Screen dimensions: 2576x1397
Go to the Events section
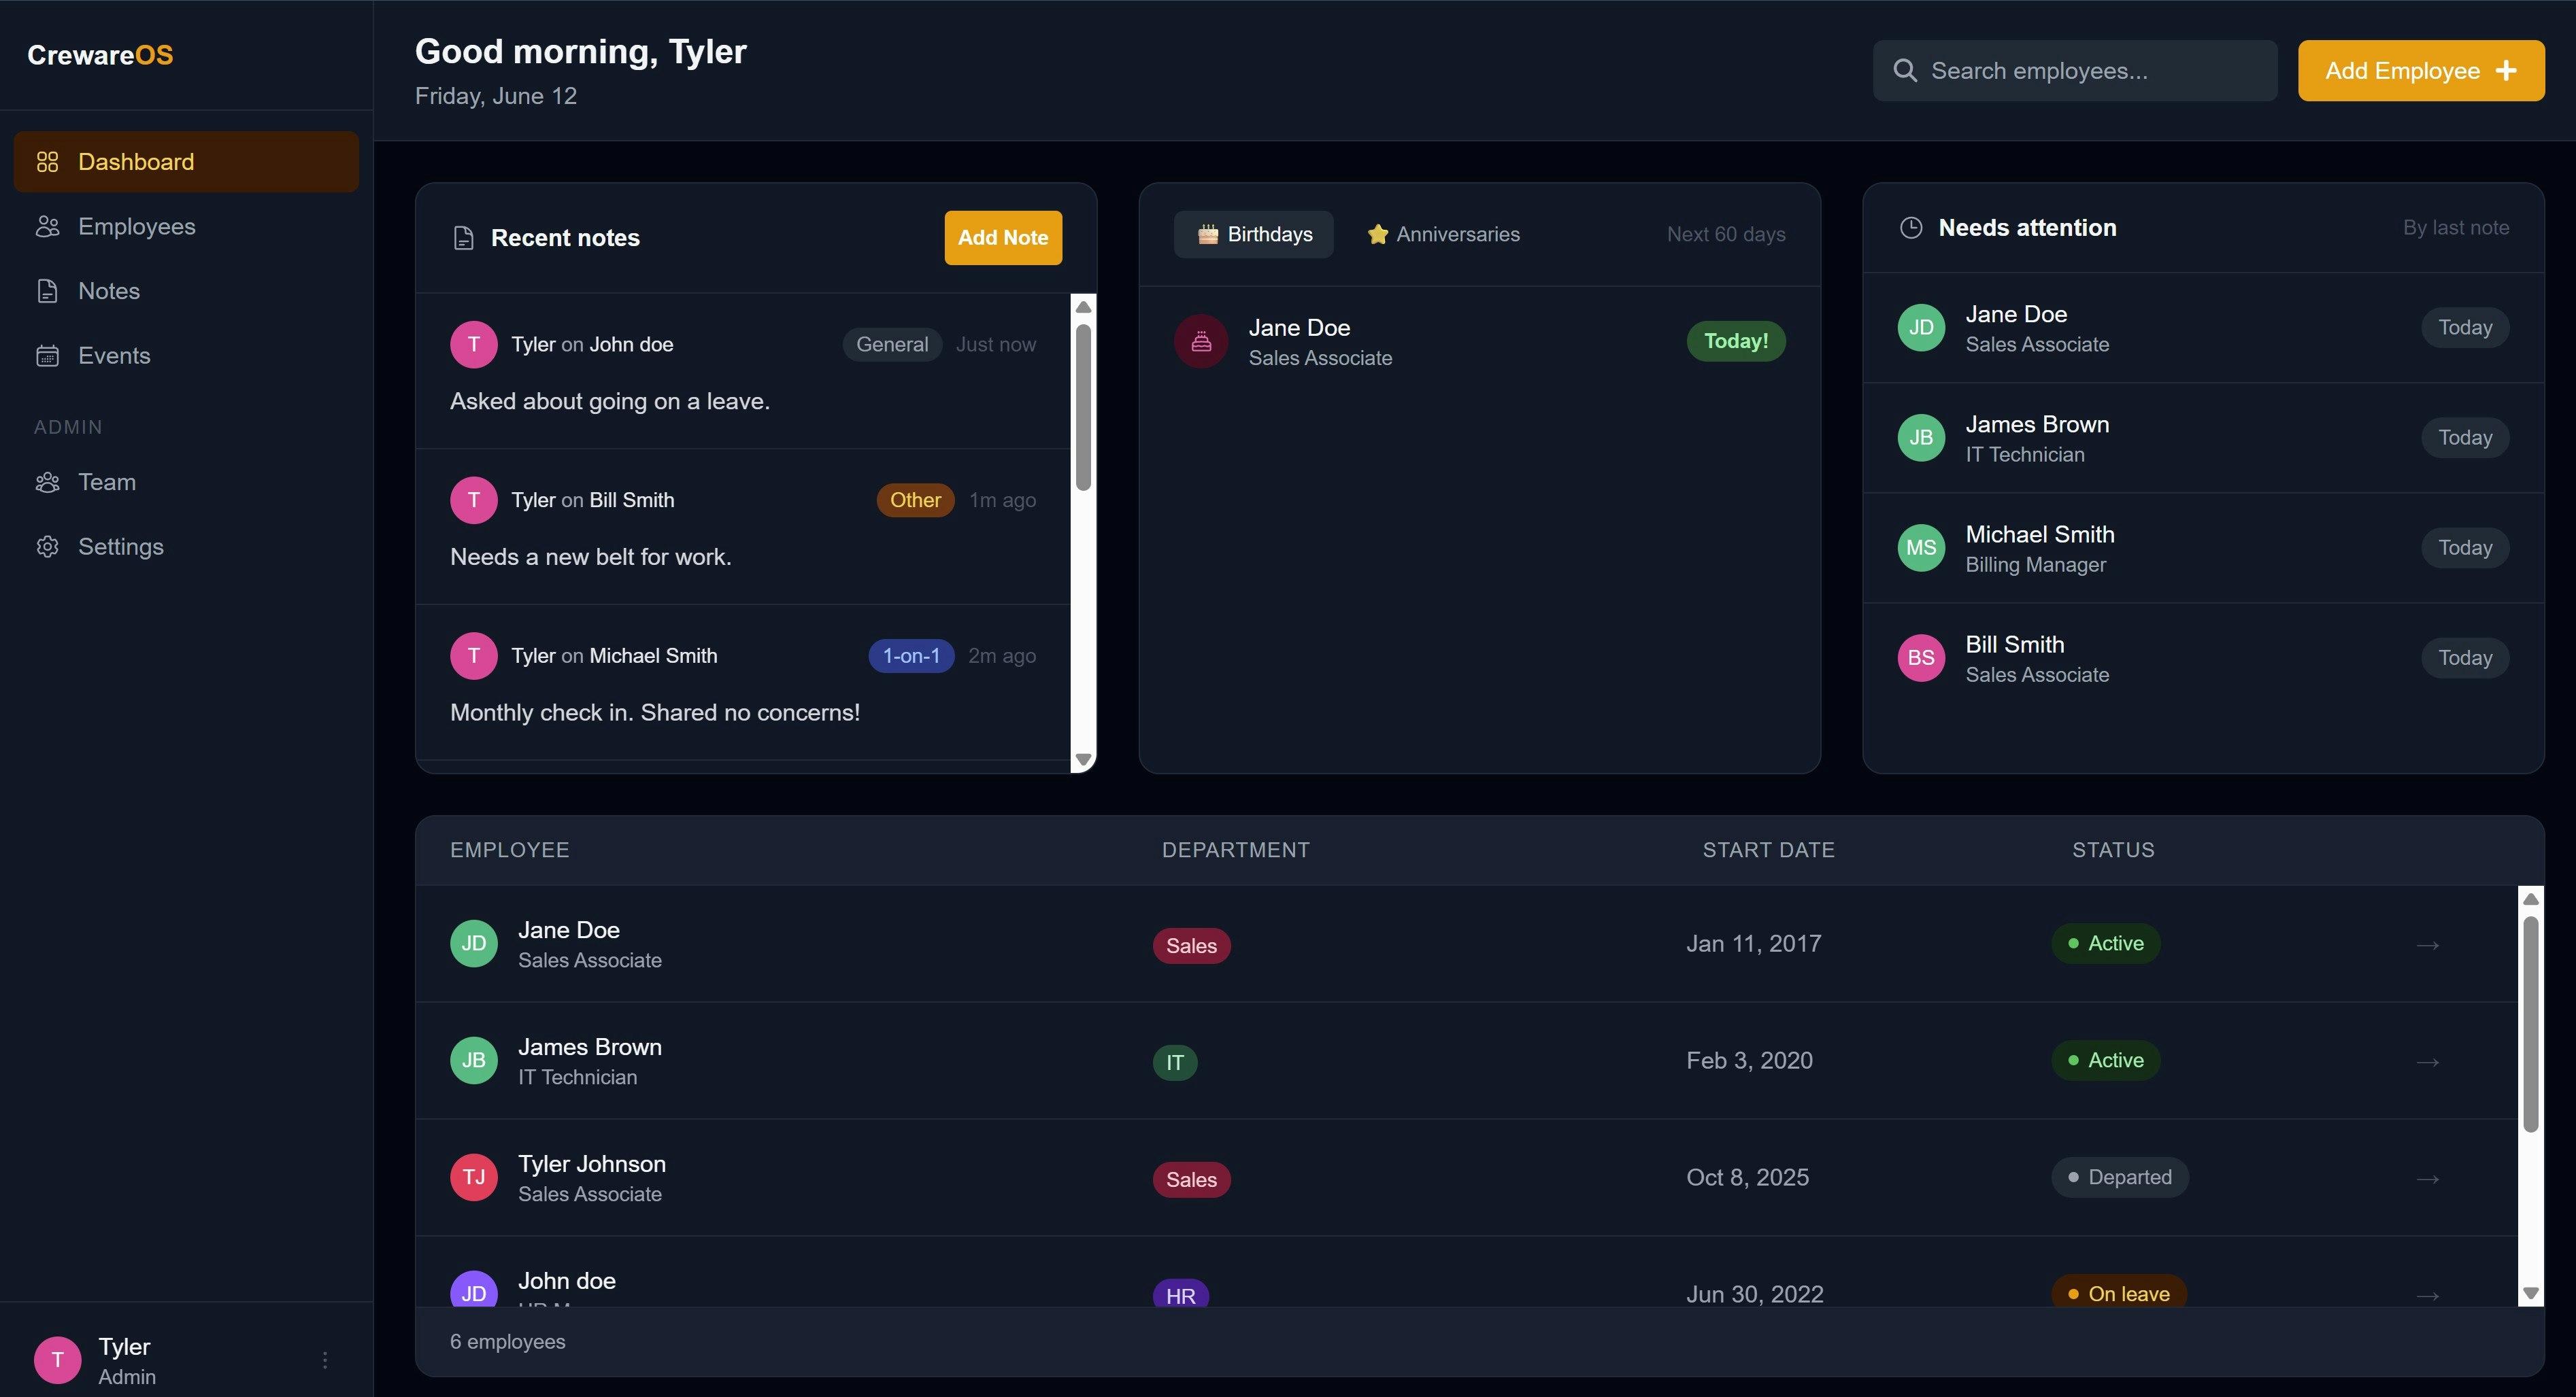186,356
